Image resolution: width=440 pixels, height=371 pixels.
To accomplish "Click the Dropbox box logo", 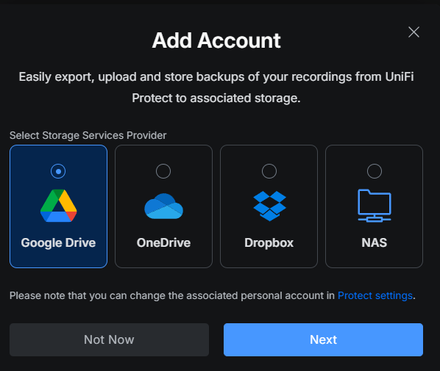I will click(269, 206).
